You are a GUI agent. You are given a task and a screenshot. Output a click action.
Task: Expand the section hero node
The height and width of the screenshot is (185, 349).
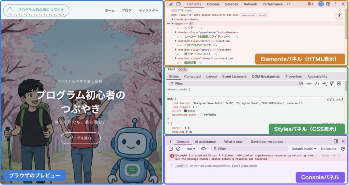pyautogui.click(x=176, y=41)
